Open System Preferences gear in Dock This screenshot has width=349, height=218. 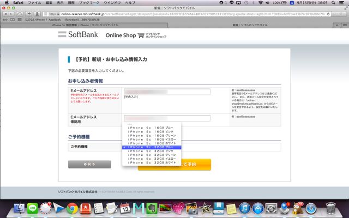[271, 208]
